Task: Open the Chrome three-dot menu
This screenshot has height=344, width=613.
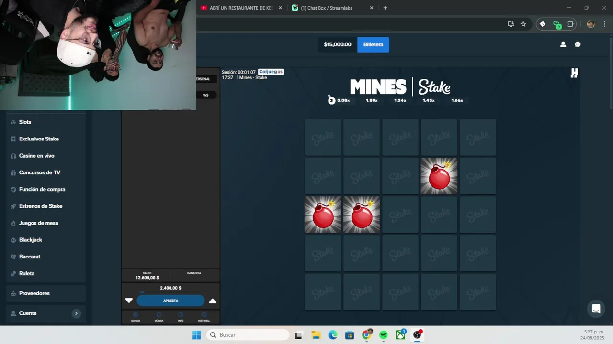Action: point(604,24)
